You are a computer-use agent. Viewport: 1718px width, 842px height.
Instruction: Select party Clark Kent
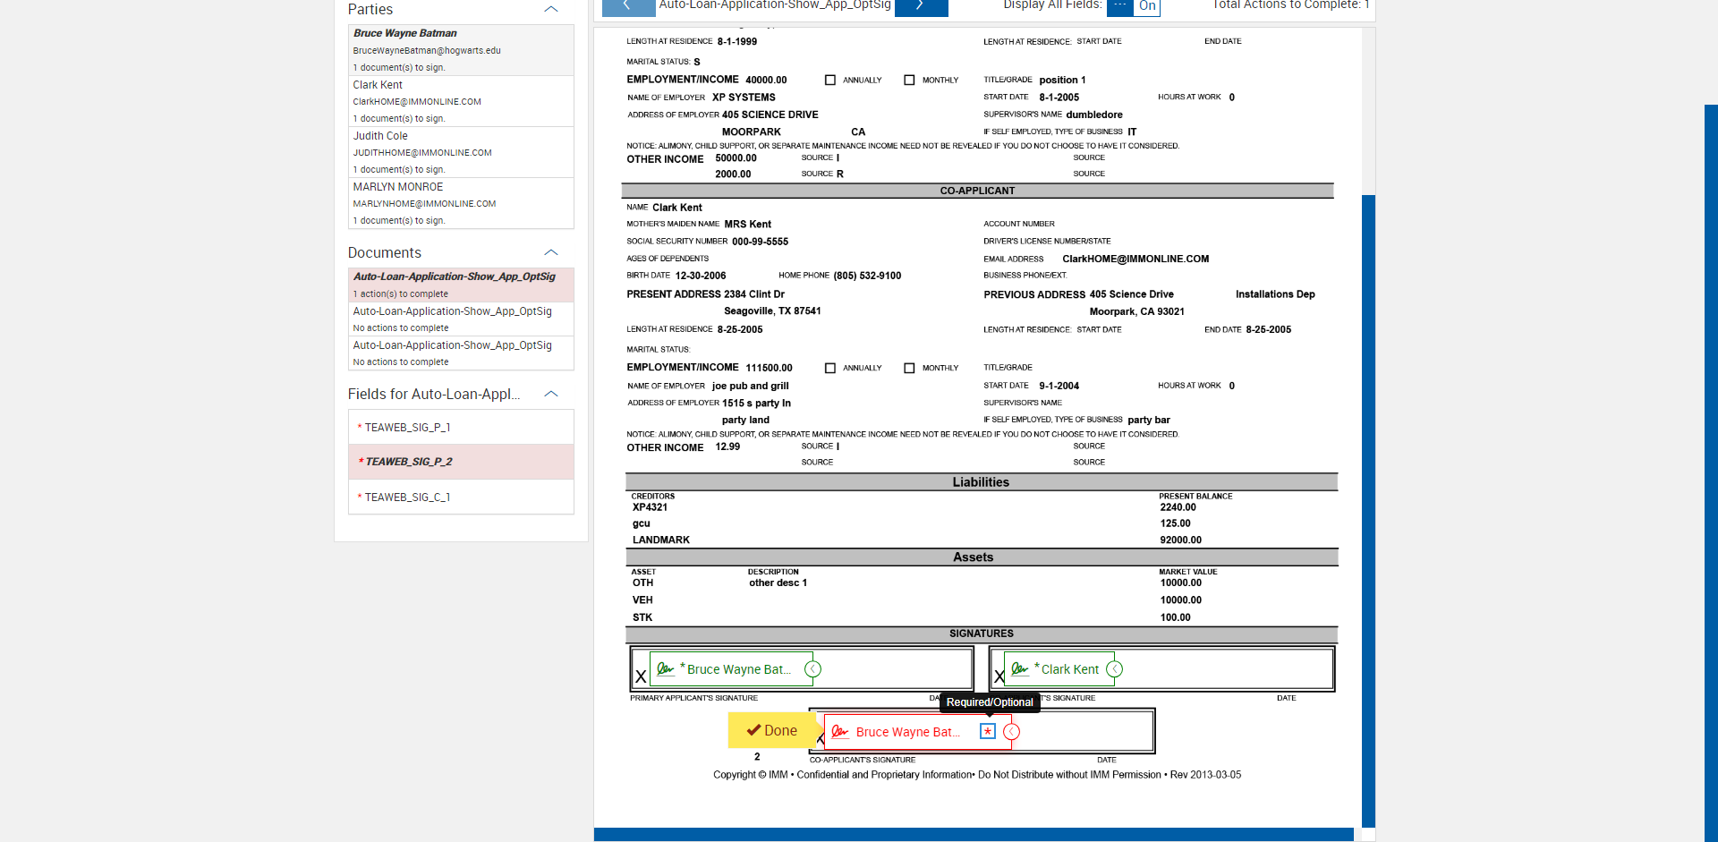click(461, 101)
